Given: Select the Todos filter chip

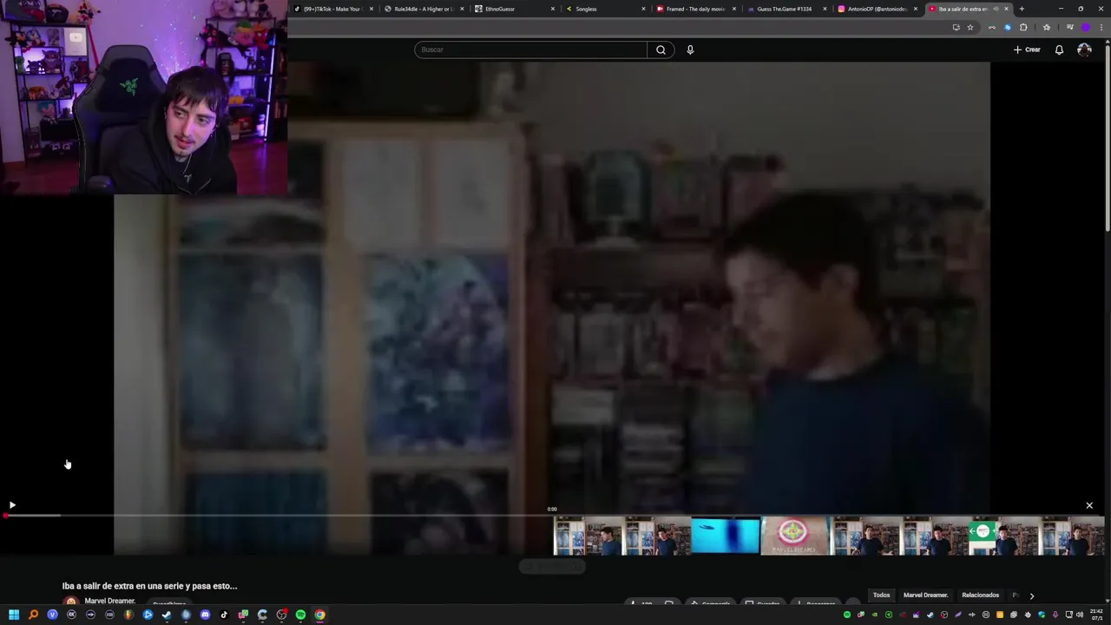Looking at the screenshot, I should coord(882,595).
